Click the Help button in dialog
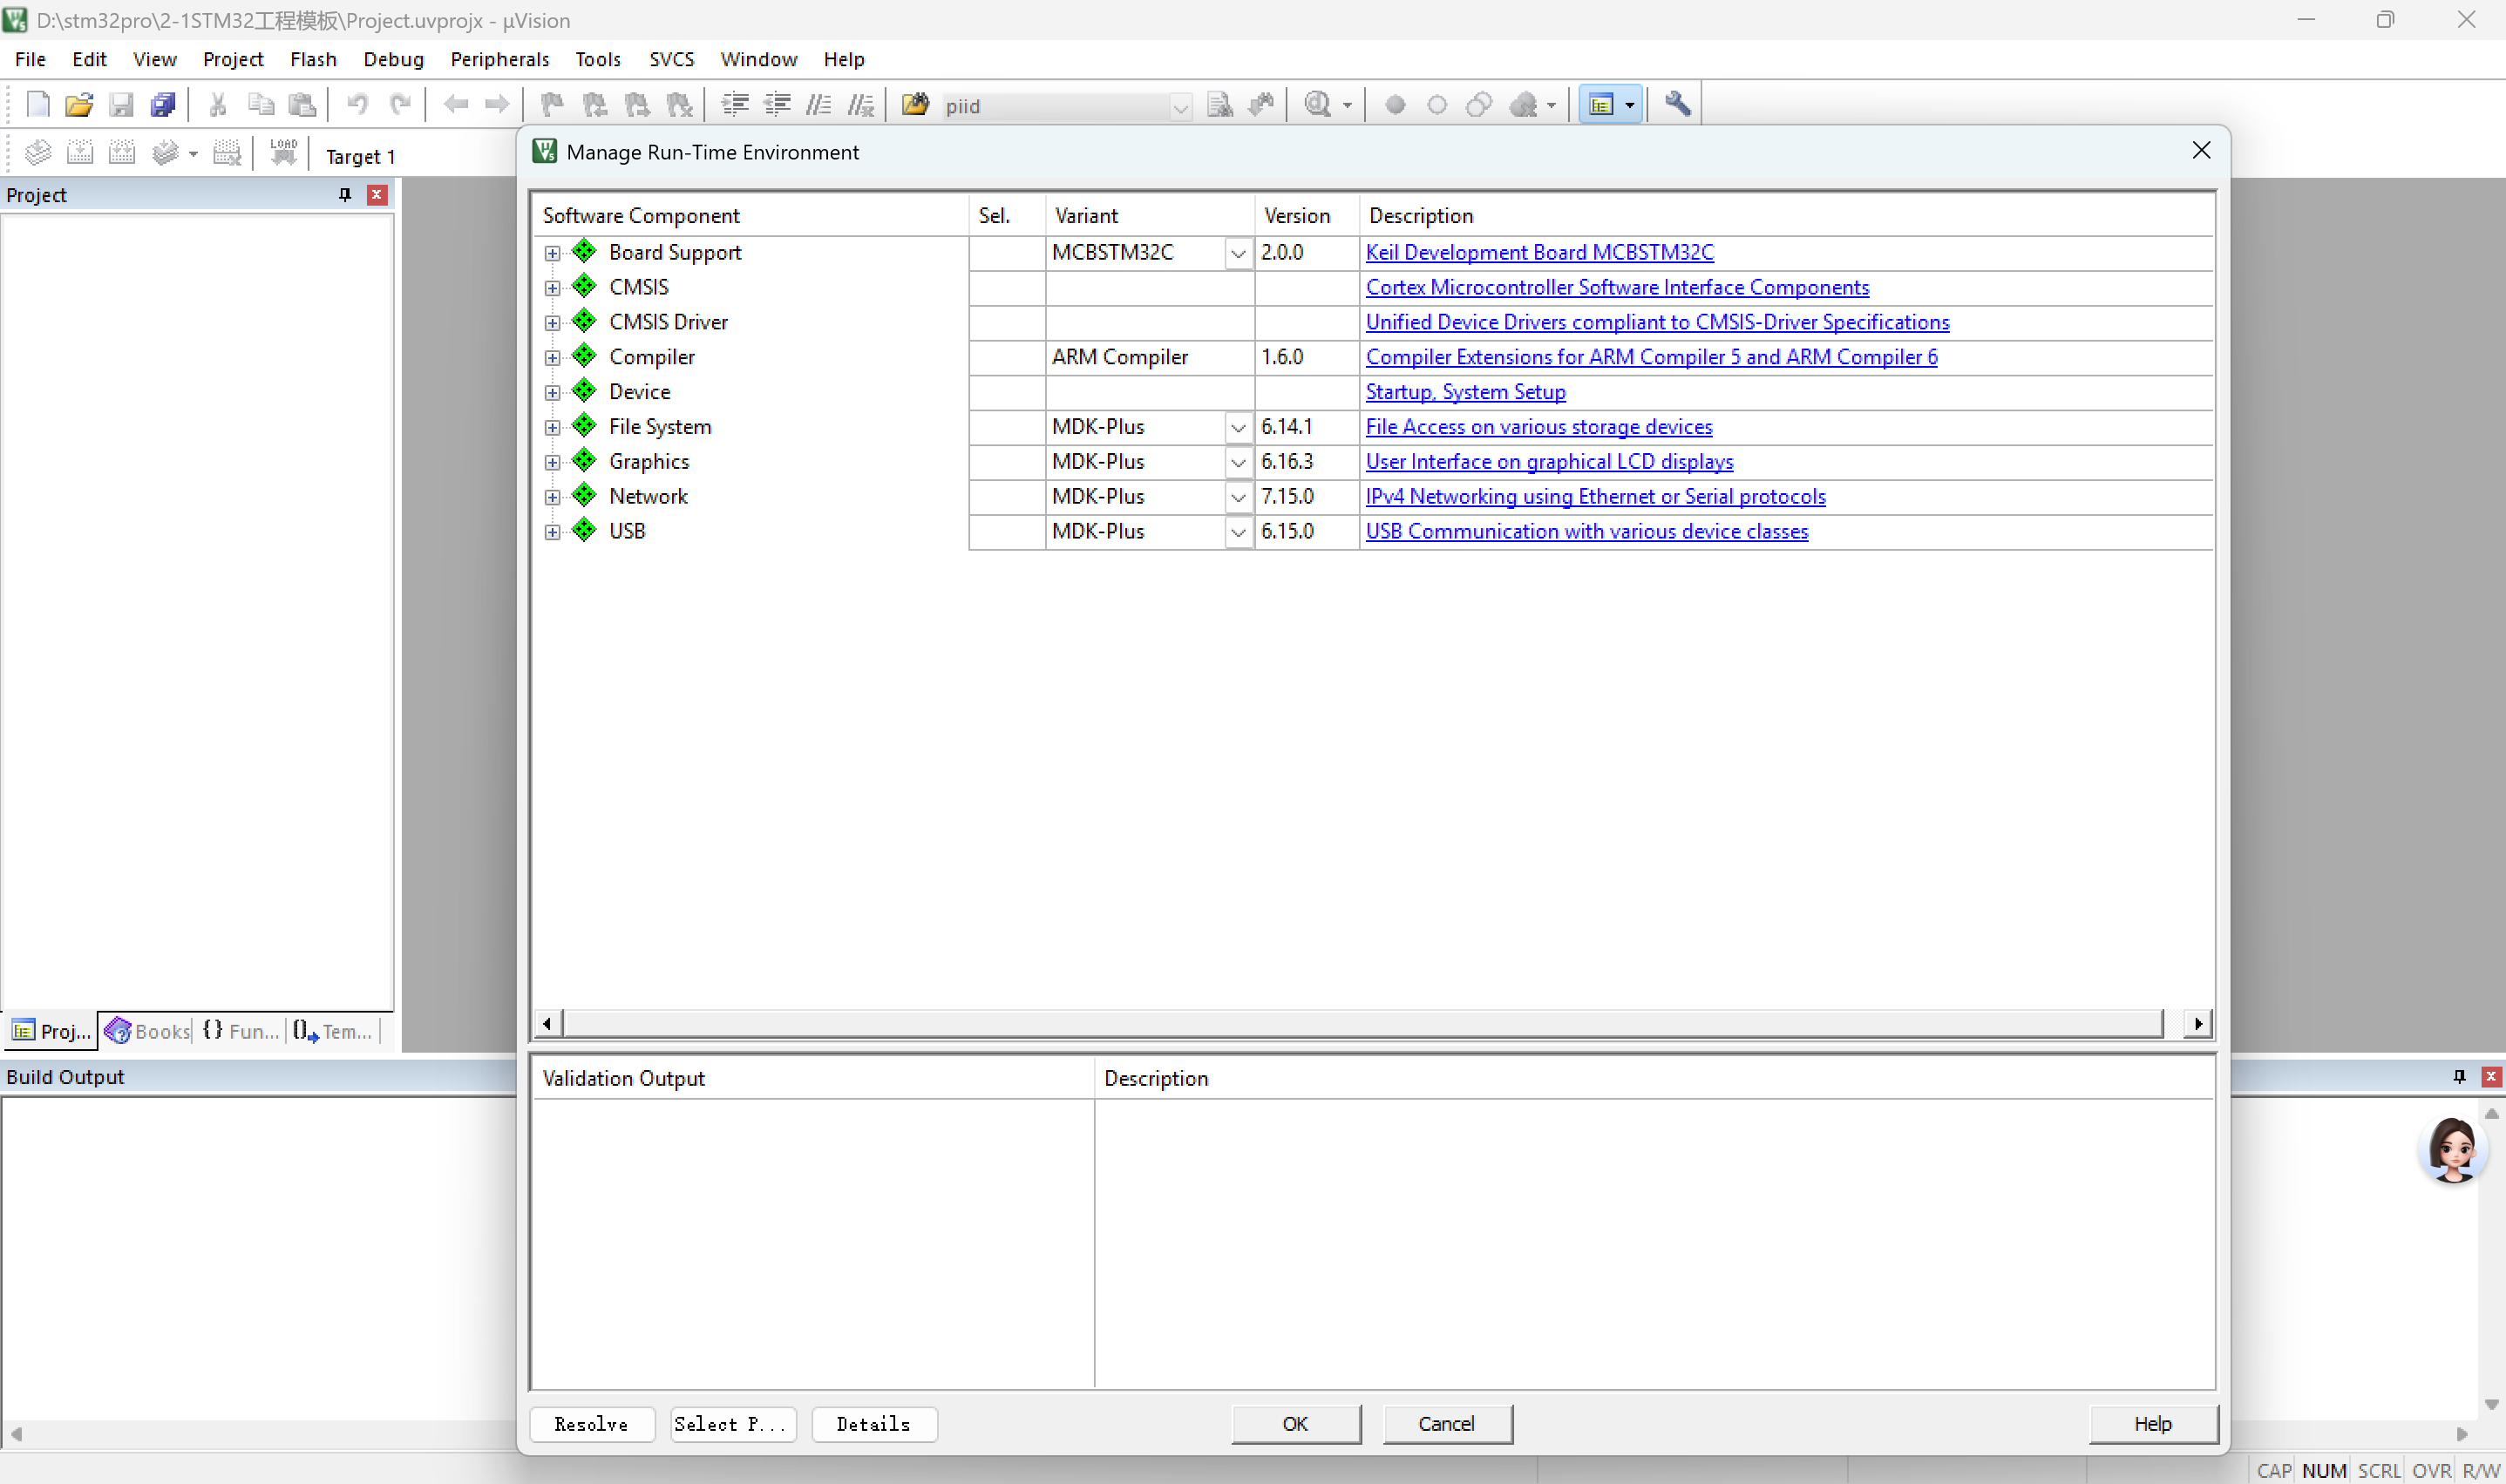Image resolution: width=2506 pixels, height=1484 pixels. [2153, 1425]
